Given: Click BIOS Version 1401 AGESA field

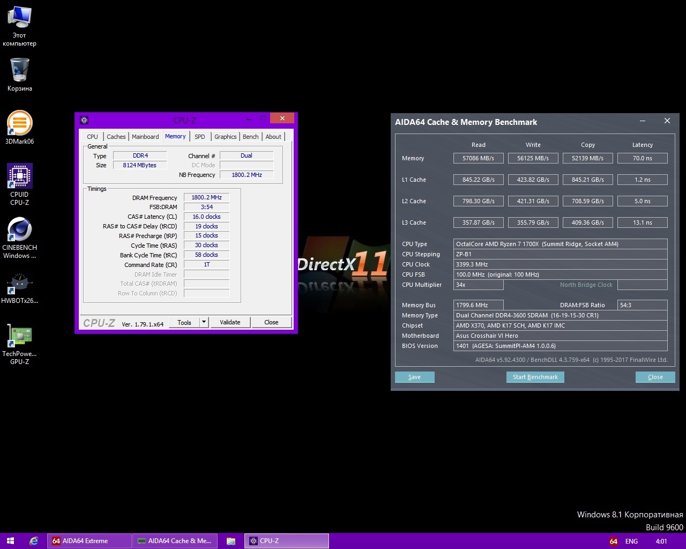Looking at the screenshot, I should tap(561, 346).
